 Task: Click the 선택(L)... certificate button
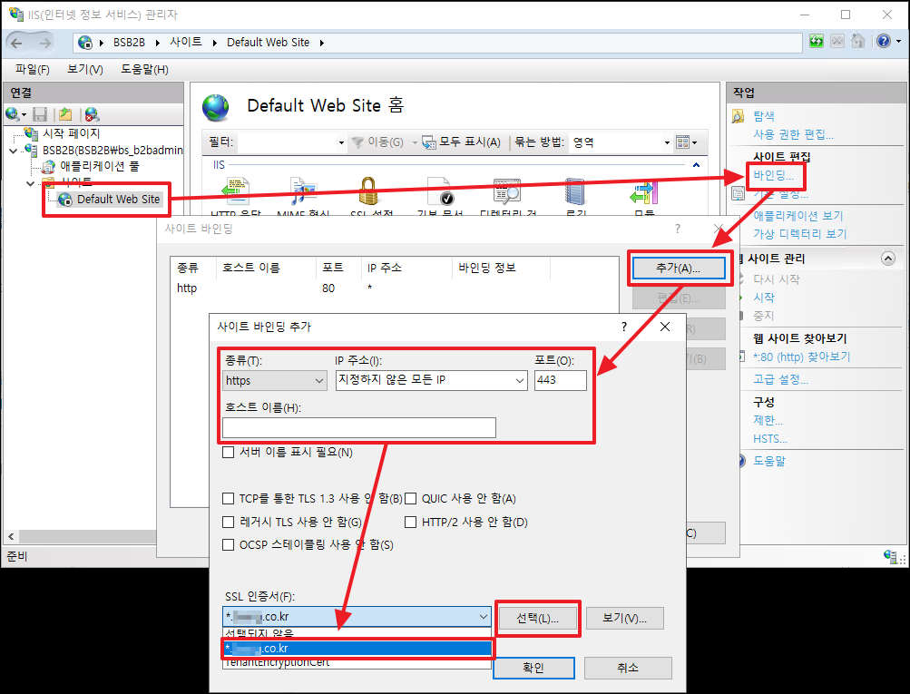click(x=537, y=619)
